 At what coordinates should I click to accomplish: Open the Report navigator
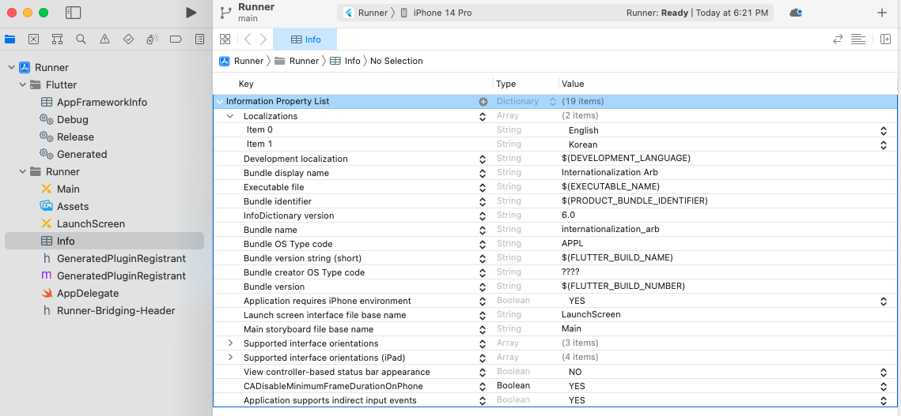tap(199, 39)
